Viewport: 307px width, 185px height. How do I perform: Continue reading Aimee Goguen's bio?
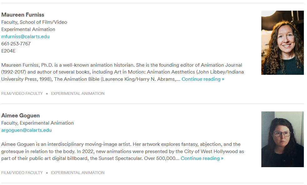(x=202, y=158)
